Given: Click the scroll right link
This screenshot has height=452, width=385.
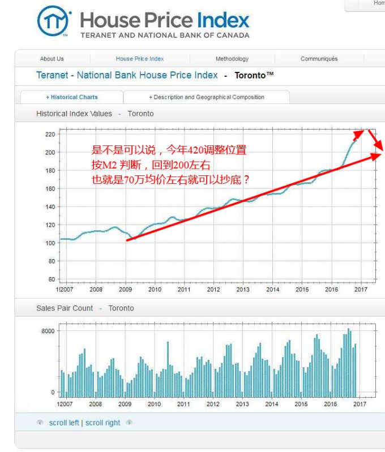Looking at the screenshot, I should pyautogui.click(x=102, y=423).
